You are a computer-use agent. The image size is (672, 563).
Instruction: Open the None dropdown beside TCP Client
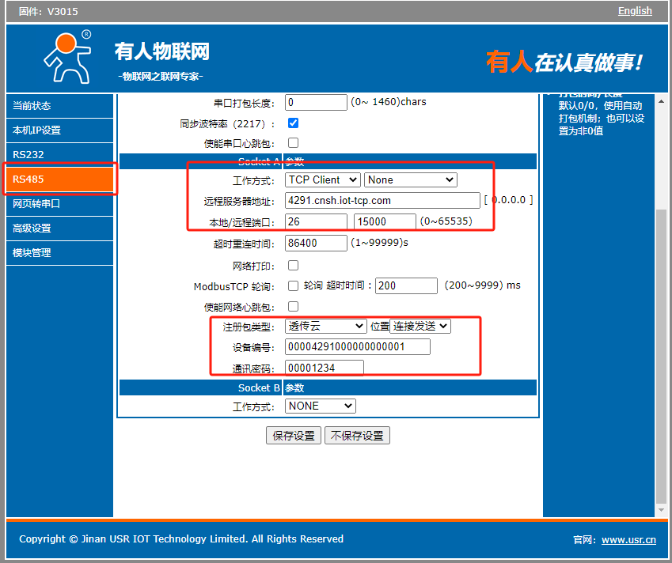pyautogui.click(x=411, y=179)
